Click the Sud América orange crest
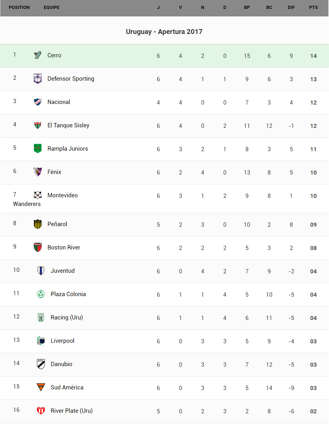329x424 pixels. (41, 387)
